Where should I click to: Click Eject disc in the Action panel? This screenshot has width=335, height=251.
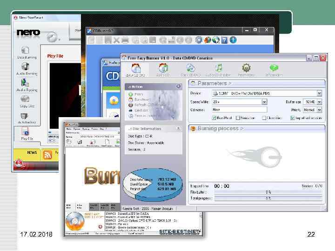(x=139, y=110)
